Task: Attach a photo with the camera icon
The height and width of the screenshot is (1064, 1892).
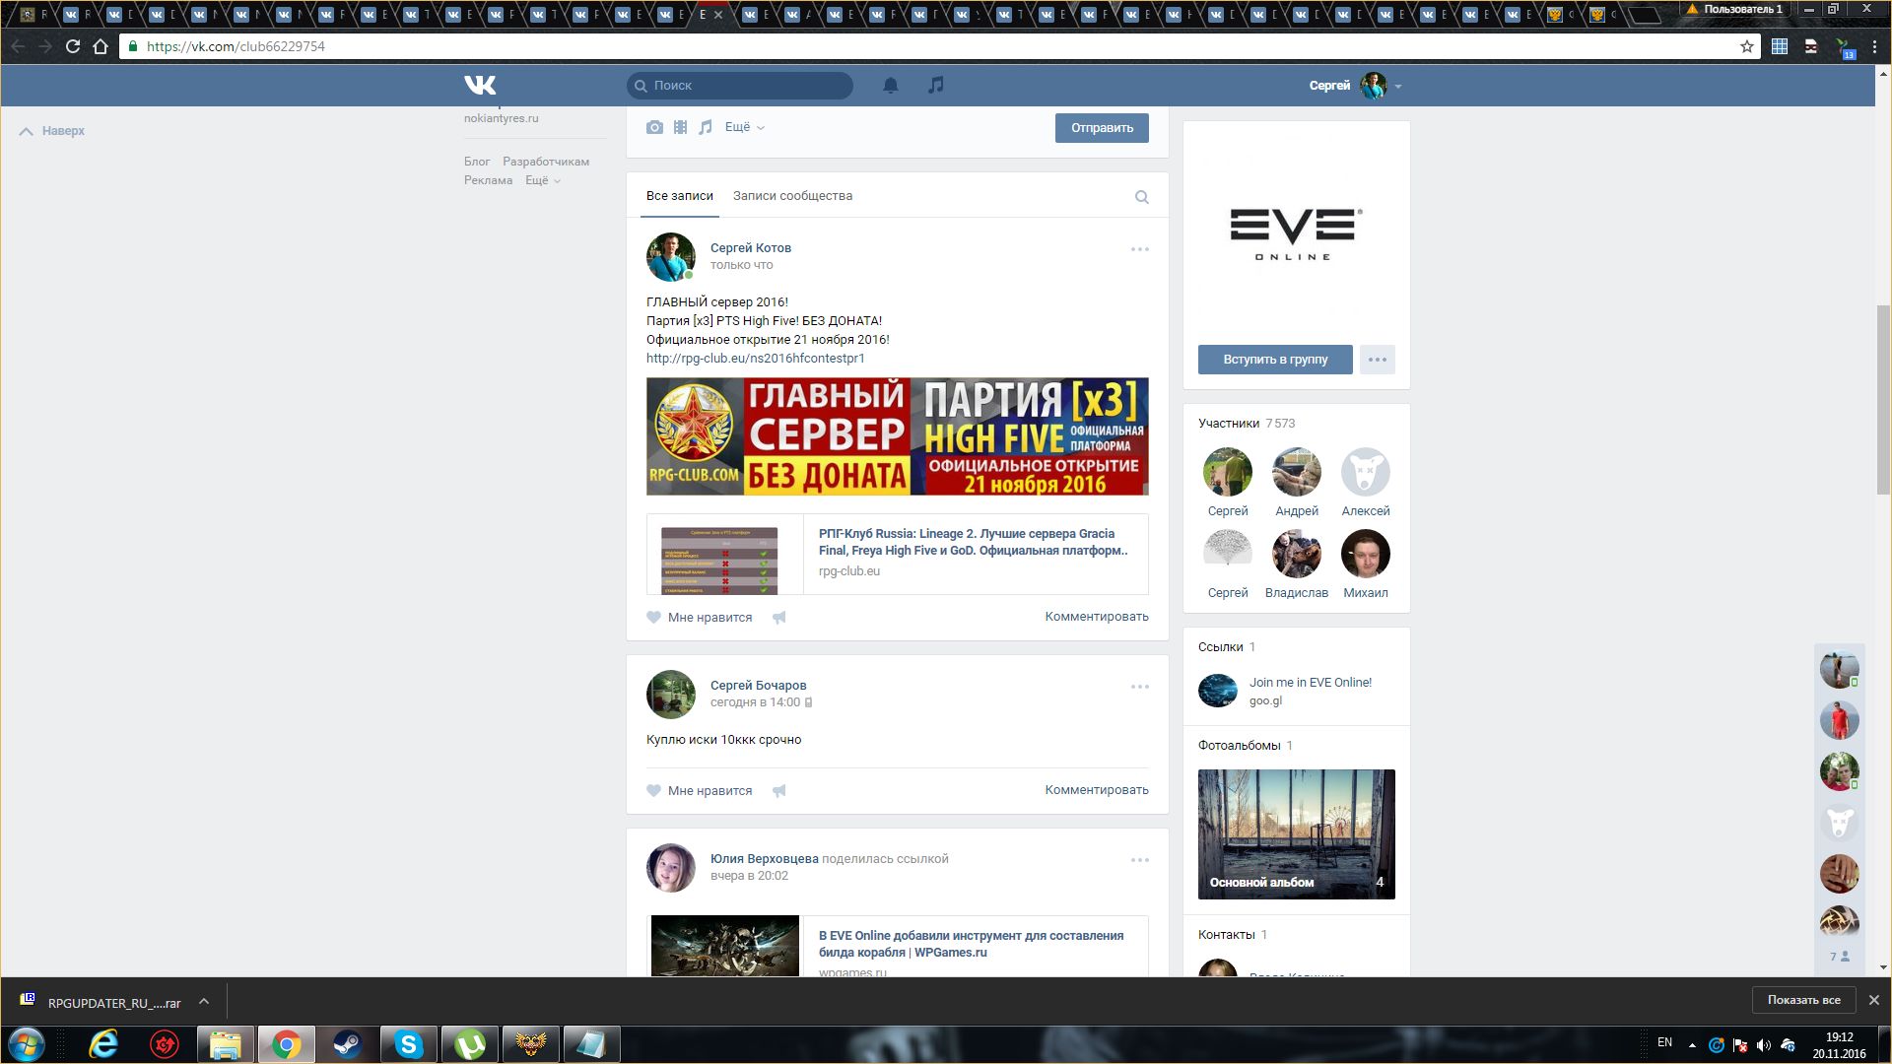Action: [654, 127]
